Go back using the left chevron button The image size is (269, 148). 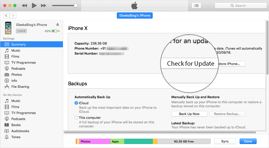point(6,16)
